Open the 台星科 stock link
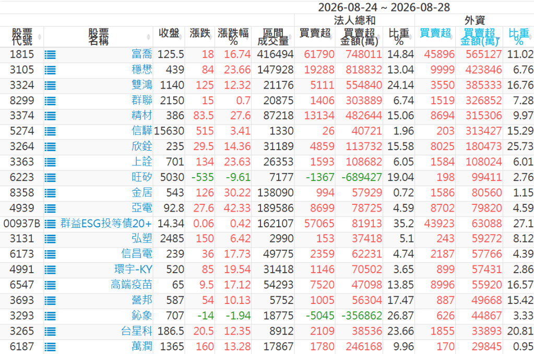 137,331
